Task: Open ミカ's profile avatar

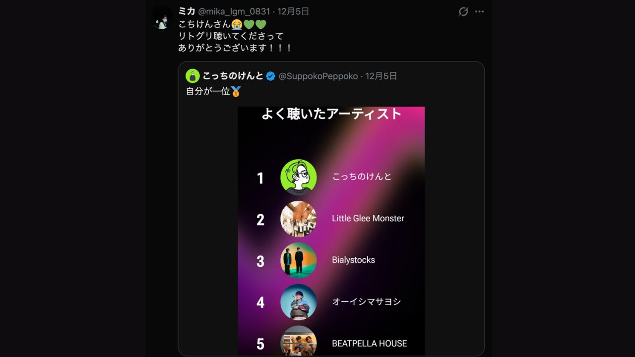Action: point(162,18)
